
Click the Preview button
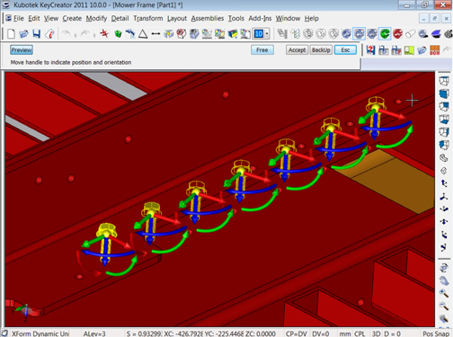[22, 50]
